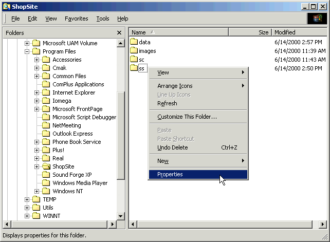The image size is (330, 242).
Task: Expand the Accessories folder node
Action: click(x=37, y=60)
